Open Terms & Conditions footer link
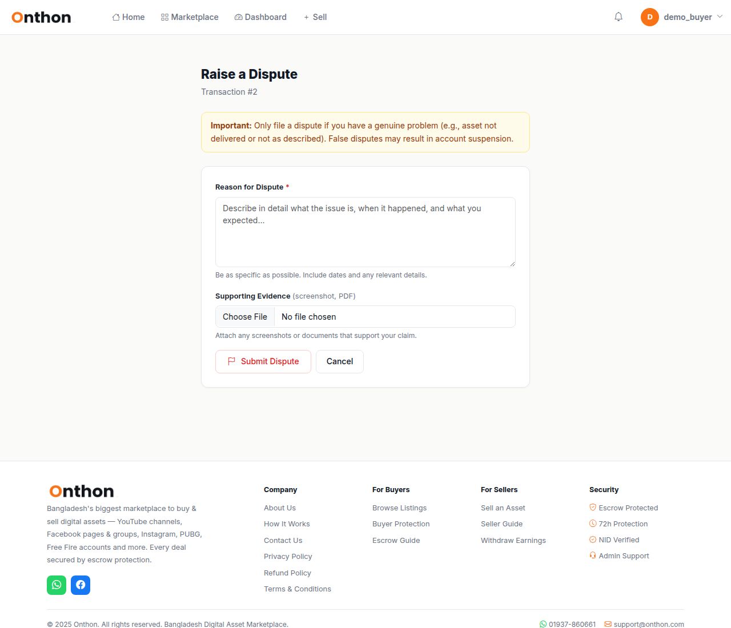Image resolution: width=731 pixels, height=628 pixels. click(298, 589)
